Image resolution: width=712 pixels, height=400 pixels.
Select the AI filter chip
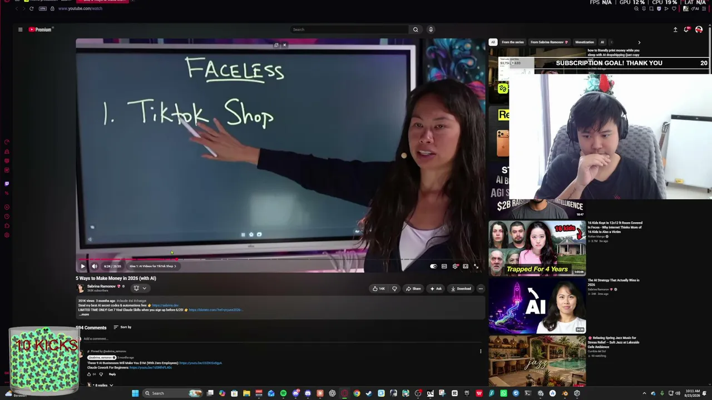[602, 42]
